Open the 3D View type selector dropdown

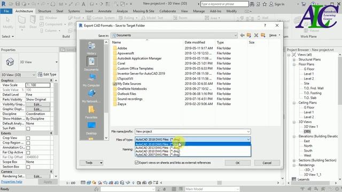pyautogui.click(x=57, y=62)
